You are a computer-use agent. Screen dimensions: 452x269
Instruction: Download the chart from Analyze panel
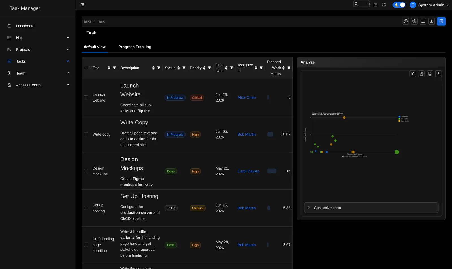pos(438,74)
